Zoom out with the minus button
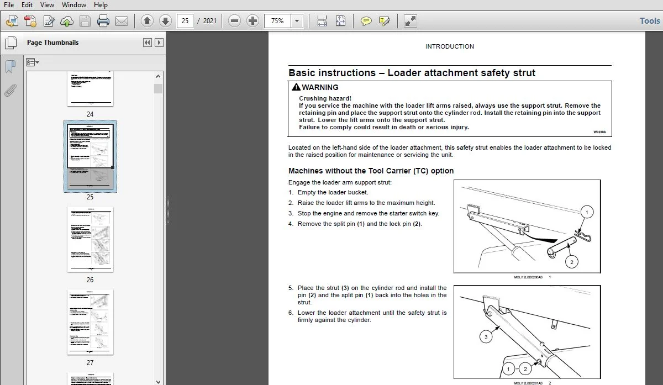663x385 pixels. [235, 21]
